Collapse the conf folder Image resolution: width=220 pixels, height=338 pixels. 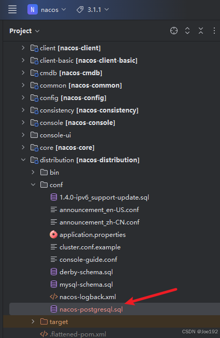click(x=33, y=185)
